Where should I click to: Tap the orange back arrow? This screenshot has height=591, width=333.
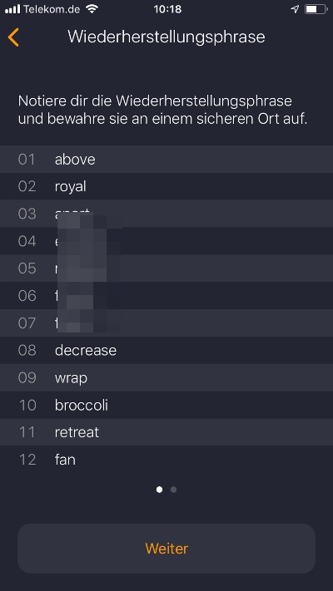pos(13,37)
